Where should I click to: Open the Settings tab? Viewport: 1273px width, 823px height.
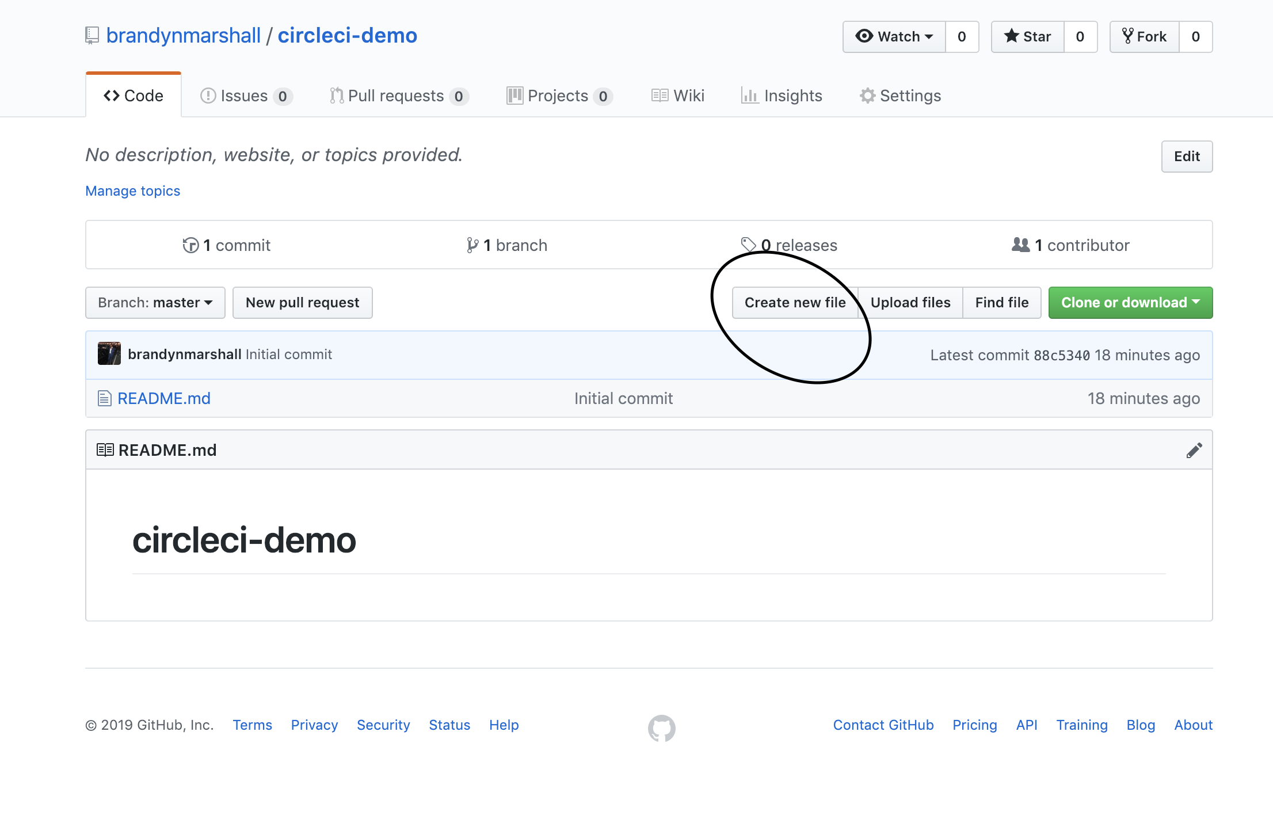900,96
